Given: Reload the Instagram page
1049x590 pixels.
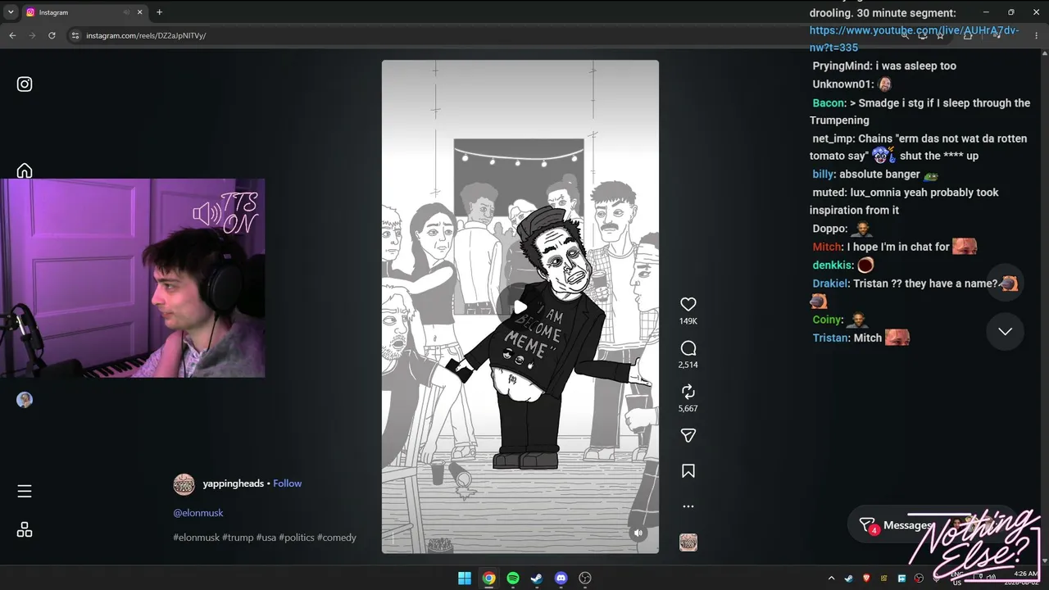Looking at the screenshot, I should tap(52, 35).
